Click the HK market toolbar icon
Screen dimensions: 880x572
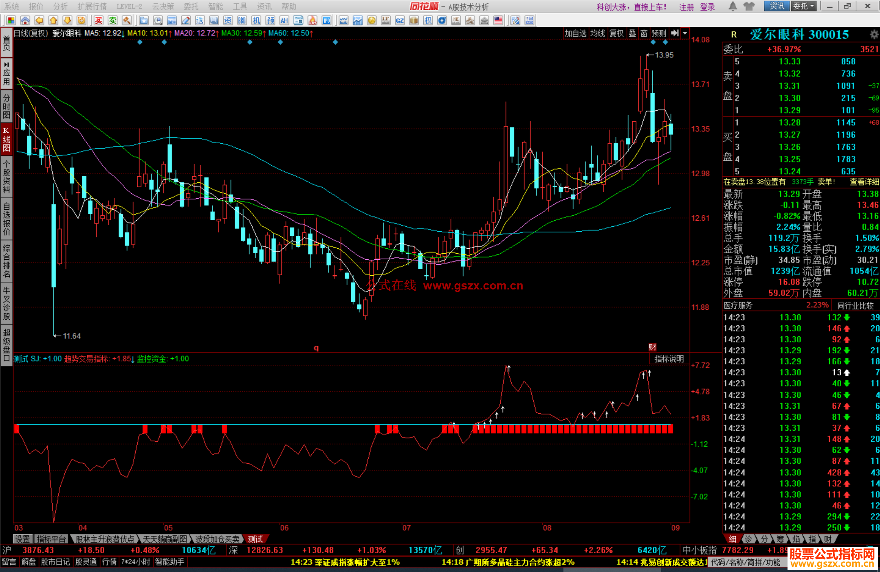click(x=456, y=20)
